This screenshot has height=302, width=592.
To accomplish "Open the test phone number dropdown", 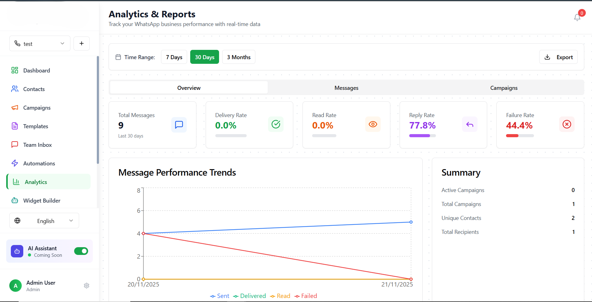I will (40, 43).
